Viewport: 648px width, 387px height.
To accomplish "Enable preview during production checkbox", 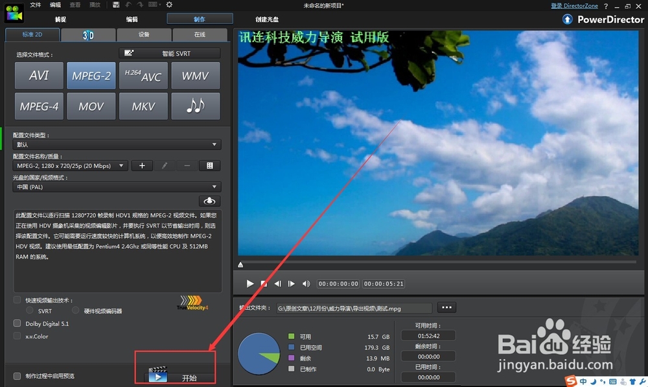I will (17, 376).
